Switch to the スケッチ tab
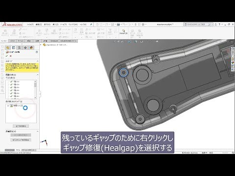The height and width of the screenshot is (176, 235). [12, 41]
